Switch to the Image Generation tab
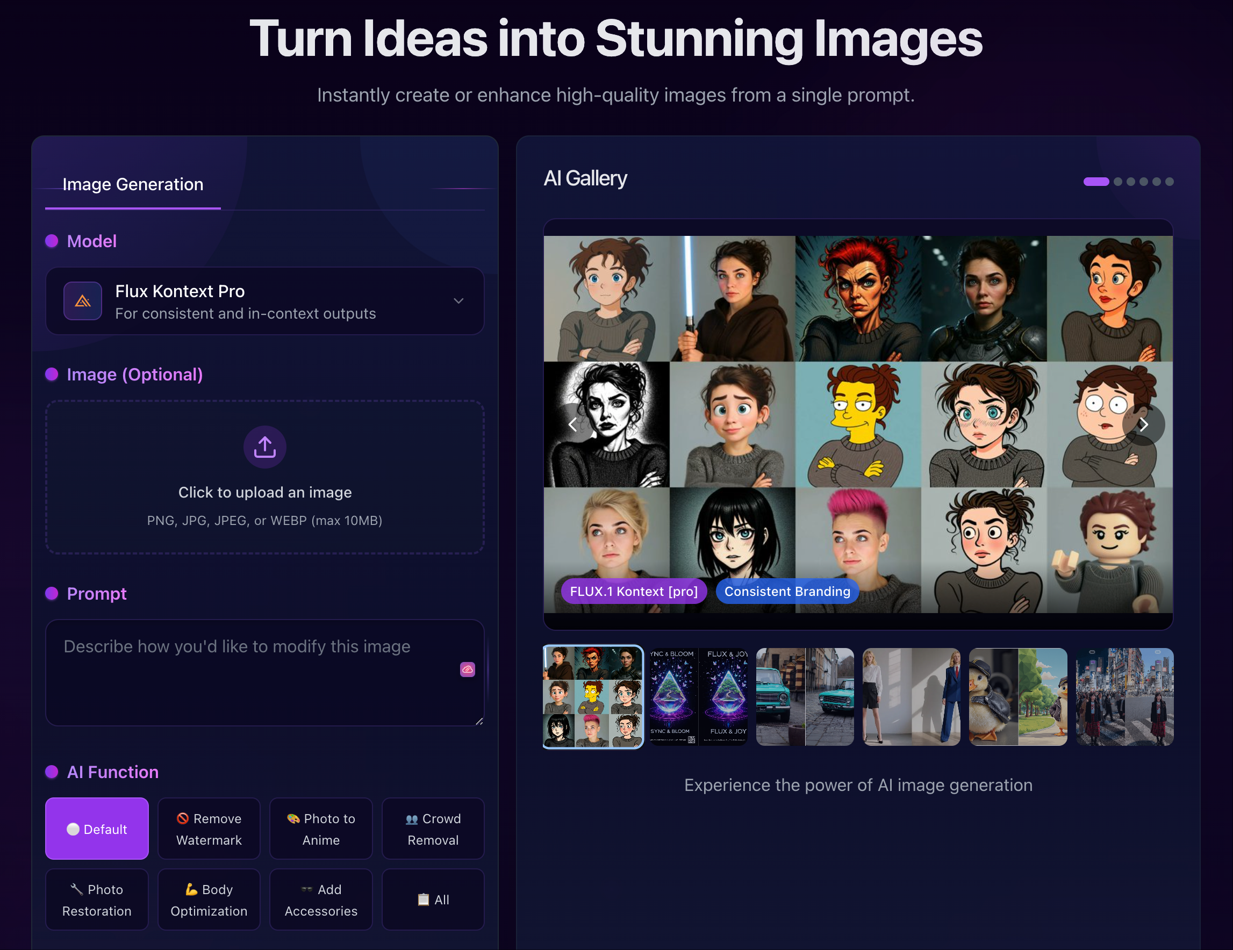The width and height of the screenshot is (1233, 950). click(133, 185)
